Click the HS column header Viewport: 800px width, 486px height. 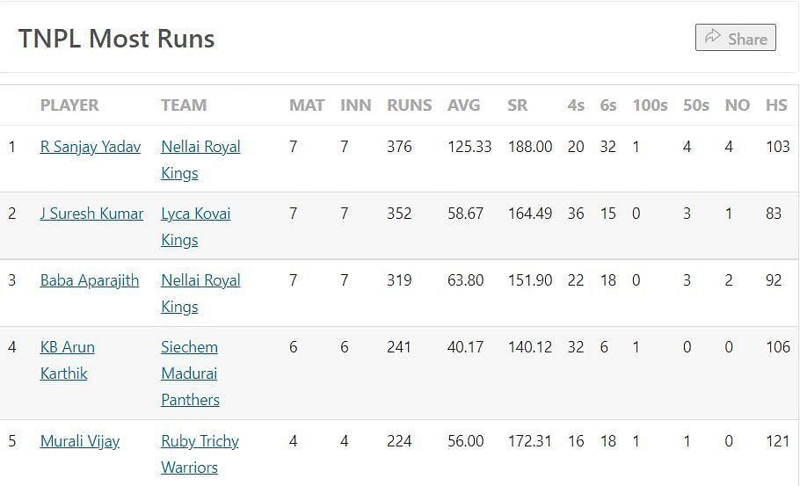pos(776,105)
